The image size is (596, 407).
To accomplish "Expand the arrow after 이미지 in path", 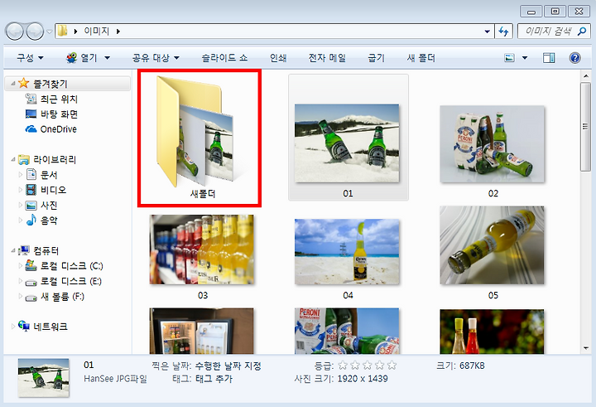I will click(118, 31).
